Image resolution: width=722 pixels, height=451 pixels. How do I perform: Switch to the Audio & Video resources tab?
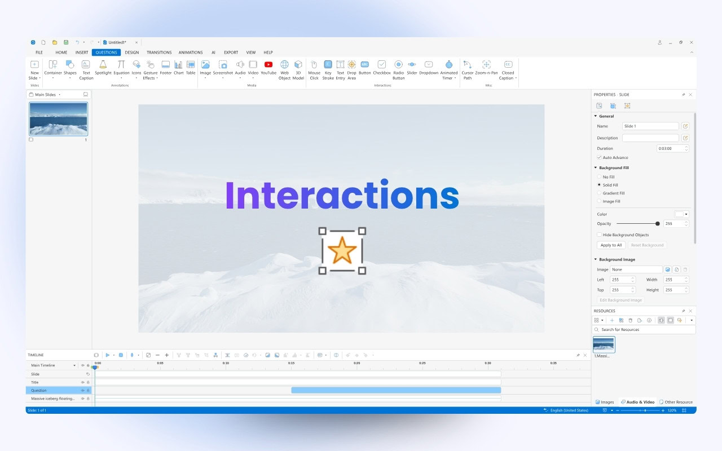(638, 402)
